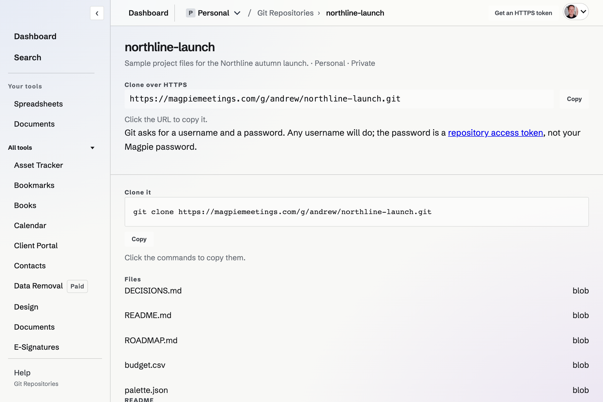Viewport: 603px width, 402px height.
Task: Go to Git Repositories breadcrumb
Action: pos(285,13)
